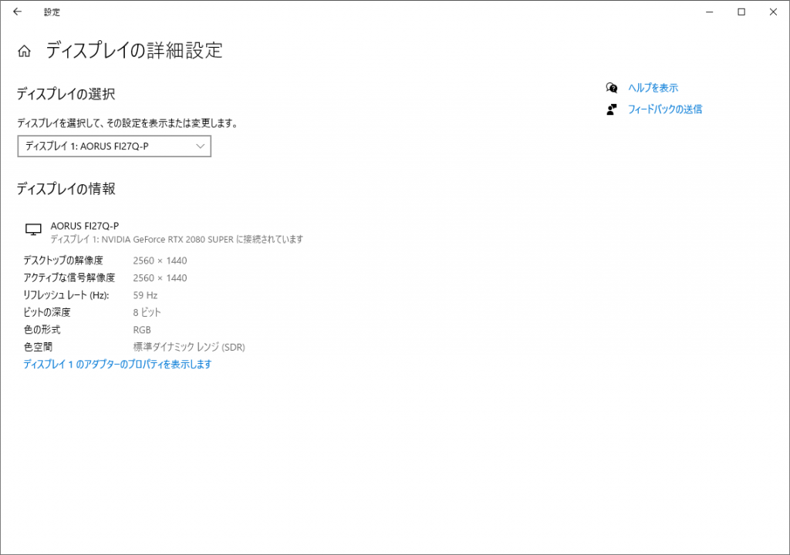Viewport: 790px width, 555px height.
Task: Click the 標準ダイナミック レンジ (SDR) value
Action: pos(189,347)
